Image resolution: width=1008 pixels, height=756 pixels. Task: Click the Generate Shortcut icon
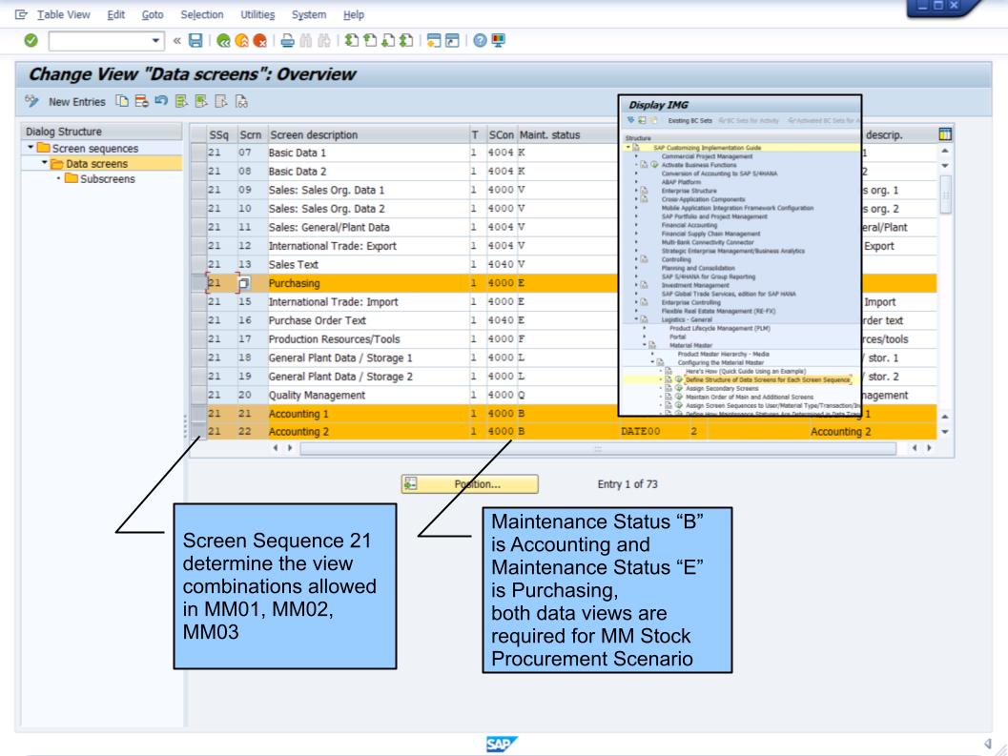point(453,40)
